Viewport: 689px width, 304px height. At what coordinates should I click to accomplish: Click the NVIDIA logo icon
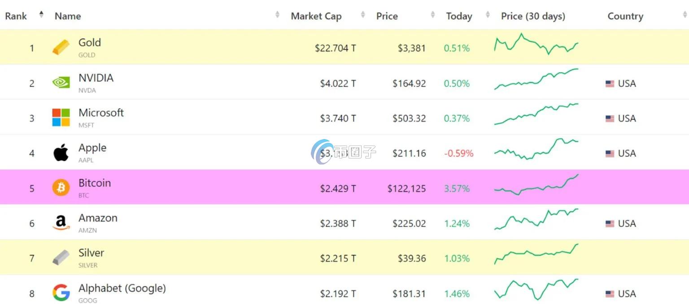click(61, 83)
